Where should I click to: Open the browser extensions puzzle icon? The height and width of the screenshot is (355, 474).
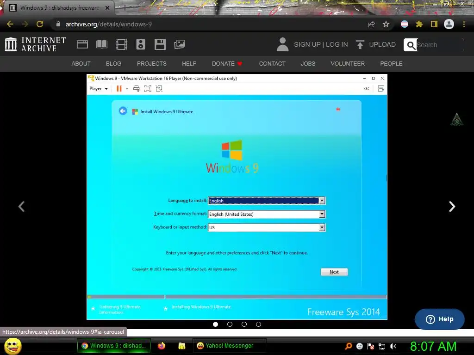419,24
